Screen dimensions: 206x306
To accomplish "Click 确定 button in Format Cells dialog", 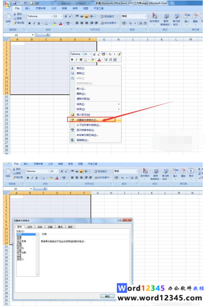I will (x=107, y=296).
